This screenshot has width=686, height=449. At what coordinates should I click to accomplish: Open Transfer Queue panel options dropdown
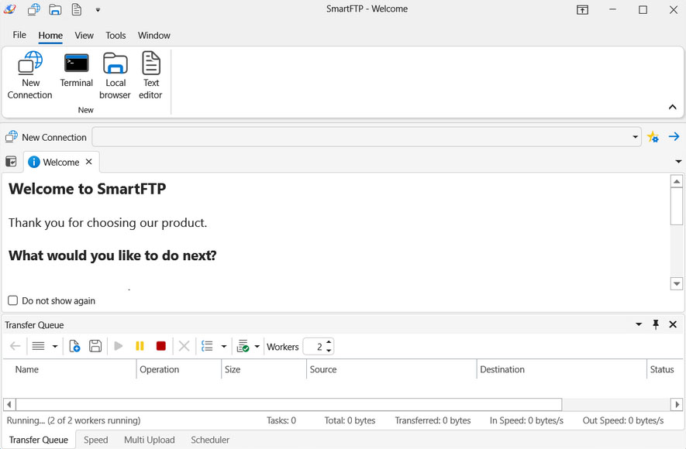click(x=639, y=324)
